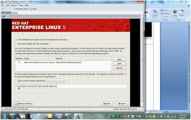Click Share This File globe icon
Image resolution: width=191 pixels, height=120 pixels.
(x=175, y=12)
